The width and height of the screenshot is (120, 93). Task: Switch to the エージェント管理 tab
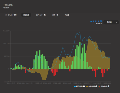pyautogui.click(x=11, y=15)
